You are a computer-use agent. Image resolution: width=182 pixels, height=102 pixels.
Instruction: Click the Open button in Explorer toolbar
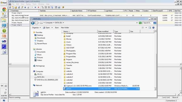(46, 28)
